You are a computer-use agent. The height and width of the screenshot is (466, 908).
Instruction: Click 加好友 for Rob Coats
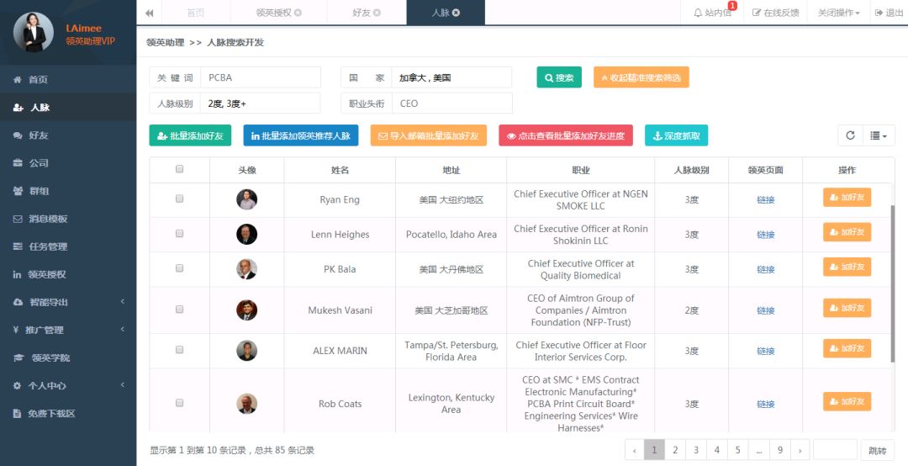click(x=847, y=401)
